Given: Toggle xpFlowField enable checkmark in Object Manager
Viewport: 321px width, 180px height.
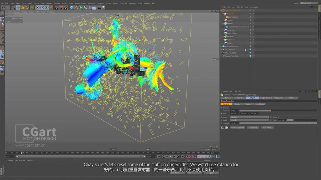Looking at the screenshot, I should tap(253, 17).
